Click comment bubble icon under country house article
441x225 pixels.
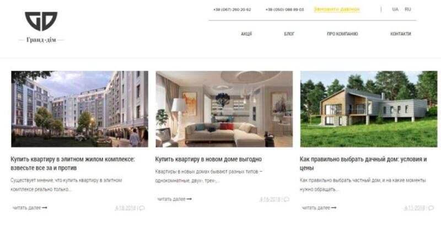click(431, 208)
